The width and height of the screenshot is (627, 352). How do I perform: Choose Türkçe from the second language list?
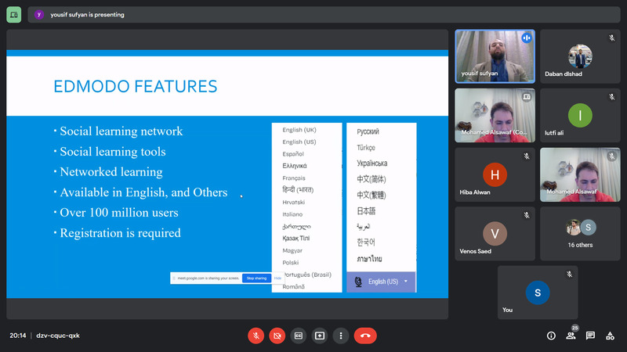[366, 148]
